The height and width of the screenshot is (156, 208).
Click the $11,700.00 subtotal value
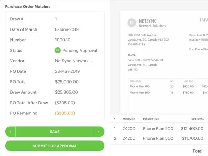[192, 139]
